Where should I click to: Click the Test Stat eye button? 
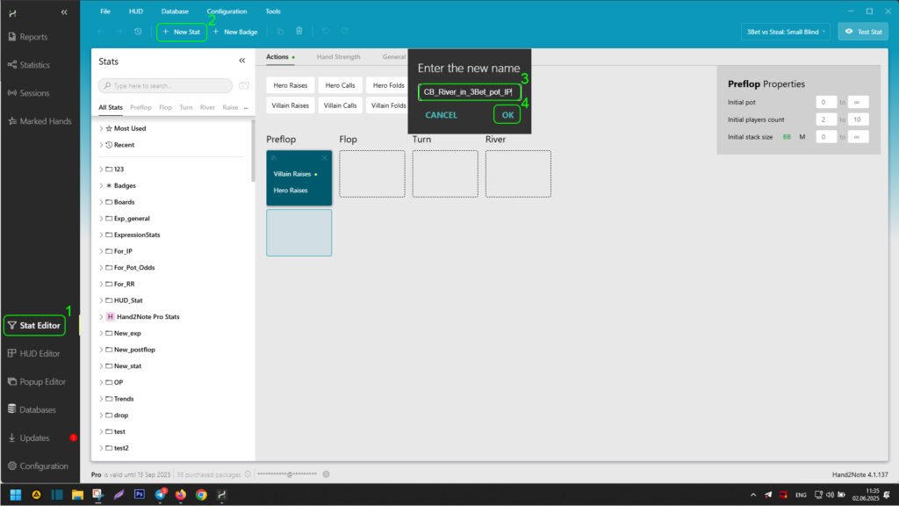(862, 32)
